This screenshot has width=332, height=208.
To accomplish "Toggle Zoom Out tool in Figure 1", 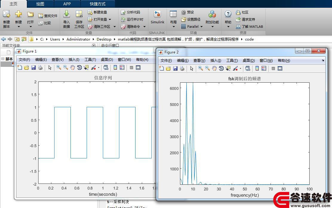I will click(66, 67).
